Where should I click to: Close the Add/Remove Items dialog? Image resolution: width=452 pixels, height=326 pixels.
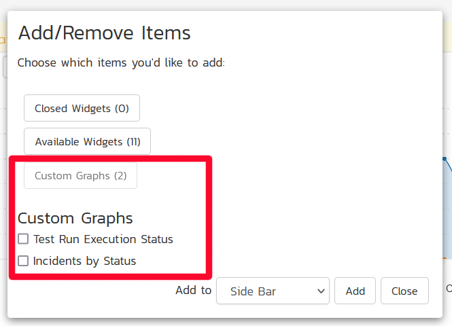[404, 291]
